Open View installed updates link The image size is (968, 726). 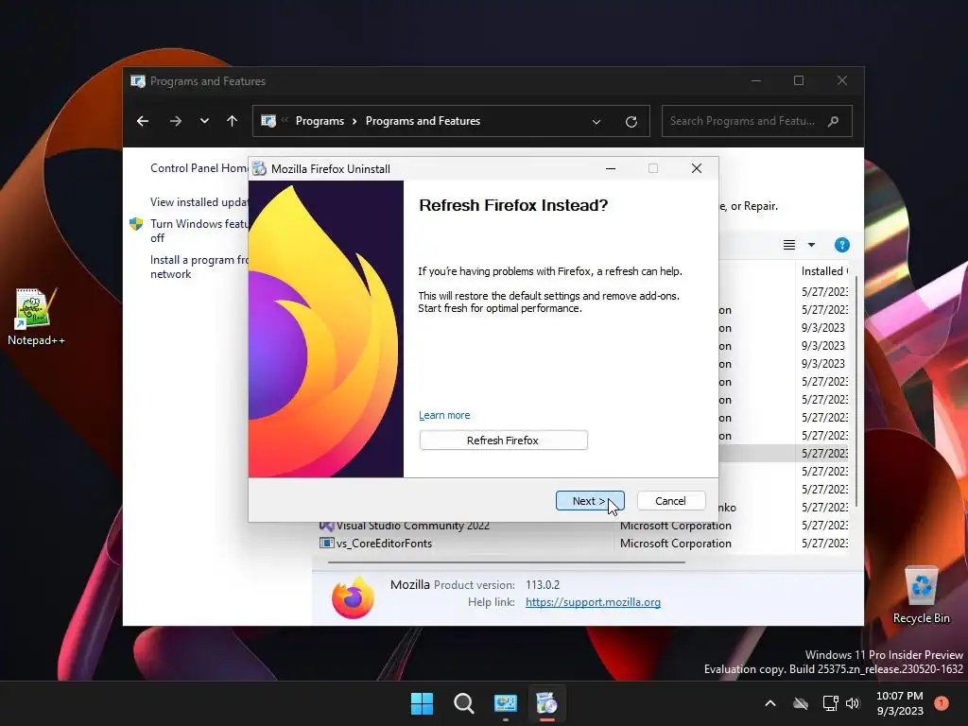(199, 202)
